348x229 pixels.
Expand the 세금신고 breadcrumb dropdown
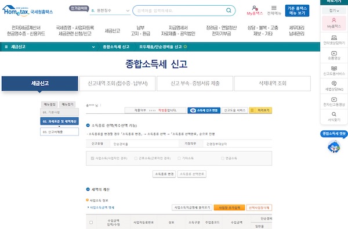pos(93,47)
